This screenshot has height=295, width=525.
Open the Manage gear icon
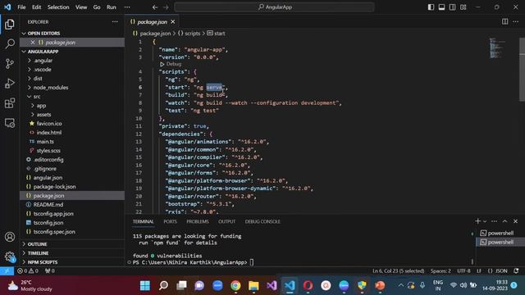point(10,256)
